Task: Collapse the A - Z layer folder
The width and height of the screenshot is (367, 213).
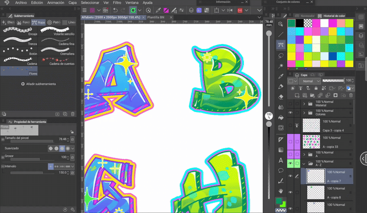Action: coord(304,163)
